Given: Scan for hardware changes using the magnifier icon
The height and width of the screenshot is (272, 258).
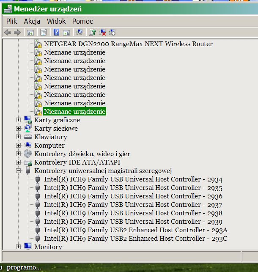Looking at the screenshot, I should [x=80, y=32].
